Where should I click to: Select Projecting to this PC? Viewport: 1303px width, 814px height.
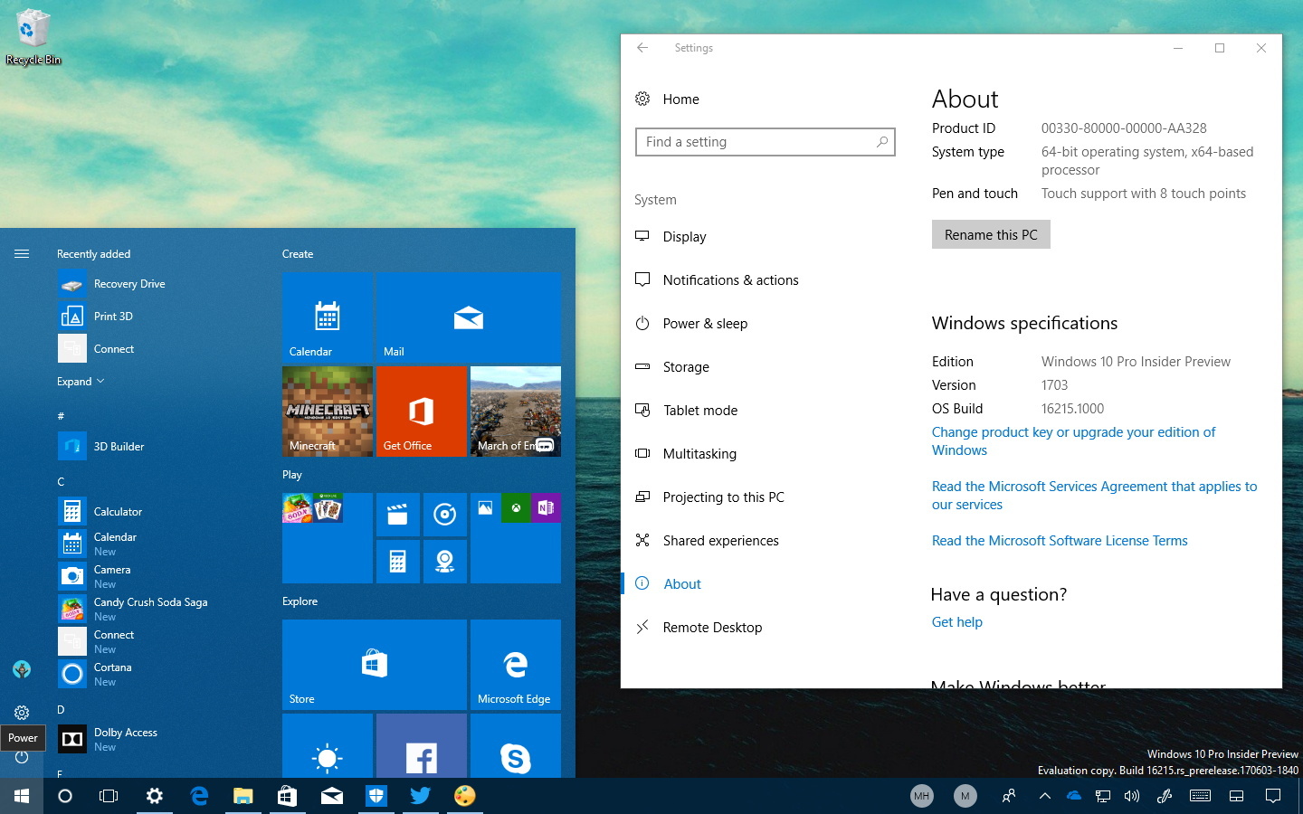[x=710, y=497]
